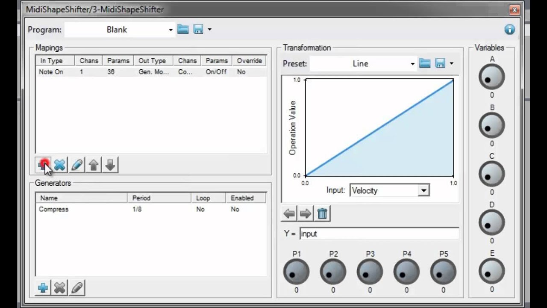Viewport: 547px width, 308px height.
Task: Edit mapping using the pencil icon
Action: 76,165
